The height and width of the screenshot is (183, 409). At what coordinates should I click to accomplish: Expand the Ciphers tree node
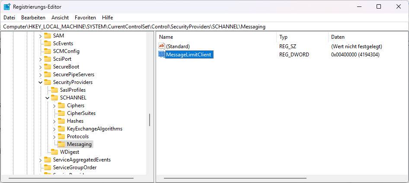54,105
